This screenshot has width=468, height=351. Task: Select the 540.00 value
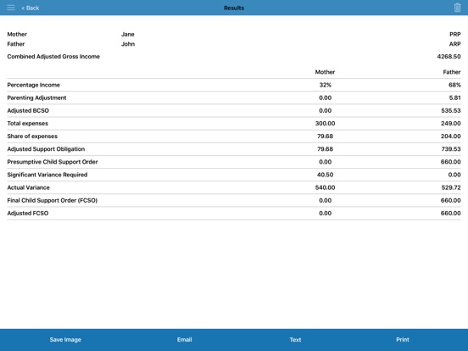325,187
